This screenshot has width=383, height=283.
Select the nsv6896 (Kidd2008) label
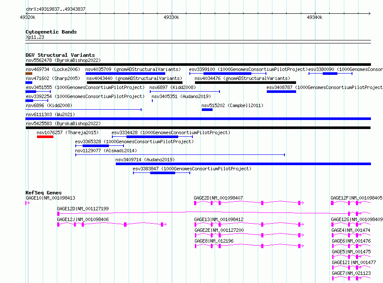tap(49, 105)
